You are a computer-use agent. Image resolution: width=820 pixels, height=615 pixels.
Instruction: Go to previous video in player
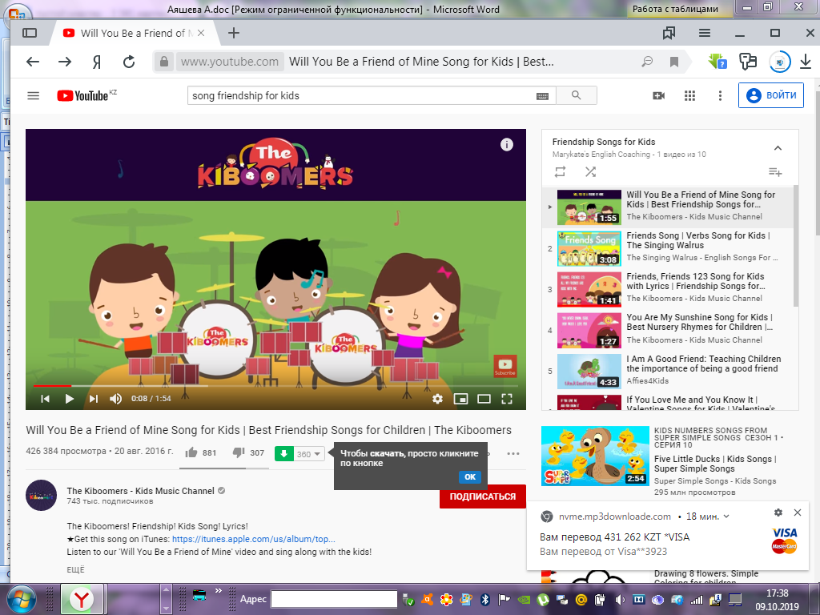46,399
